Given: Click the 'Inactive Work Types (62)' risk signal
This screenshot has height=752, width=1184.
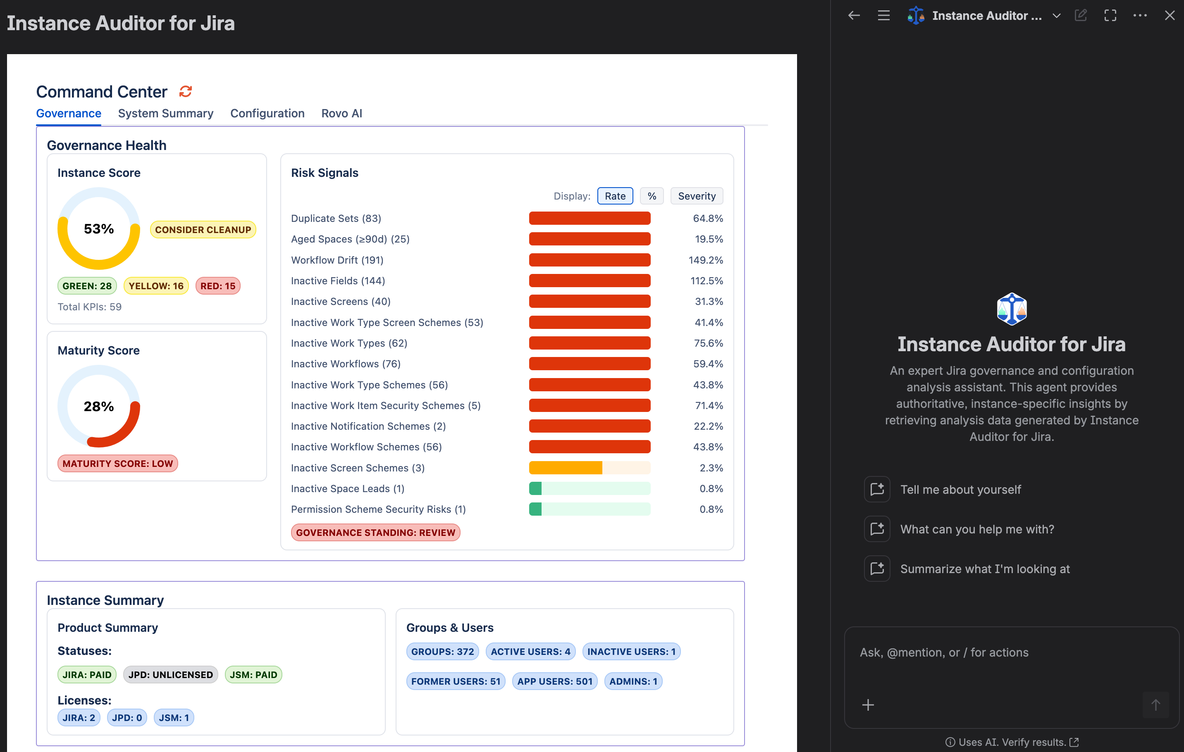Looking at the screenshot, I should coord(349,343).
